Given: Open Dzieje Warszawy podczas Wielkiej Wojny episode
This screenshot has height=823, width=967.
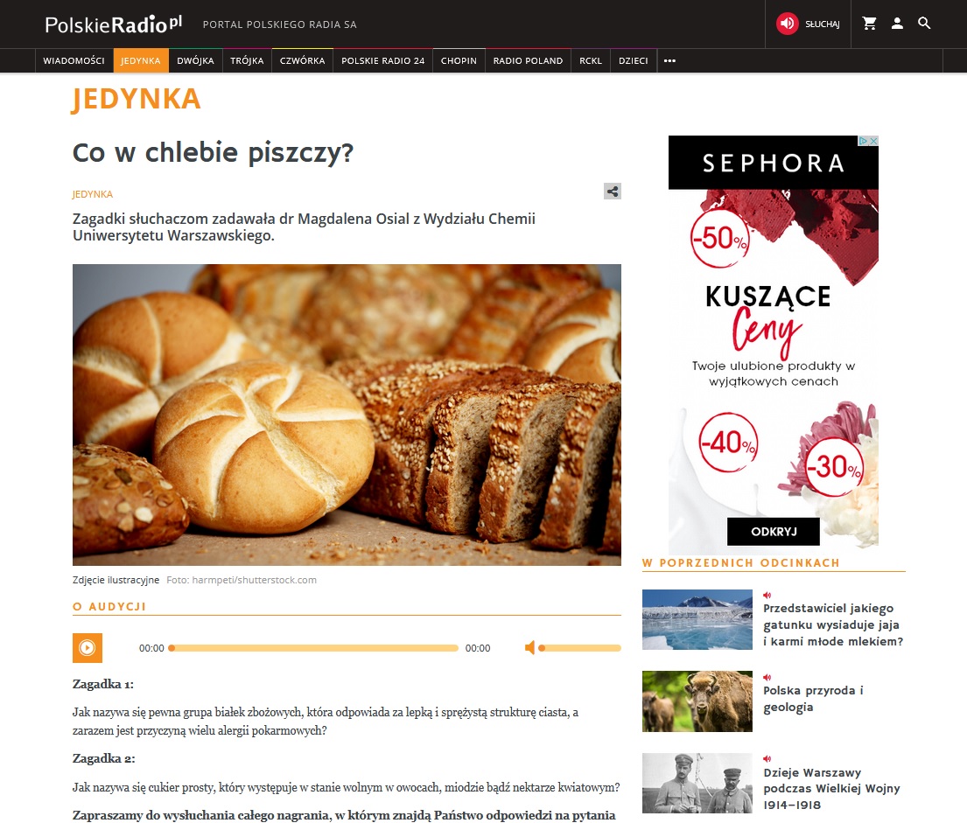Looking at the screenshot, I should click(831, 789).
